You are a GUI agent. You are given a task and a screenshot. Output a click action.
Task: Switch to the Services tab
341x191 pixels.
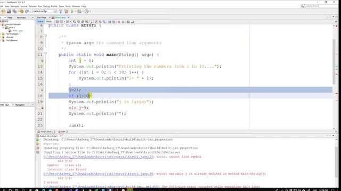click(21, 18)
